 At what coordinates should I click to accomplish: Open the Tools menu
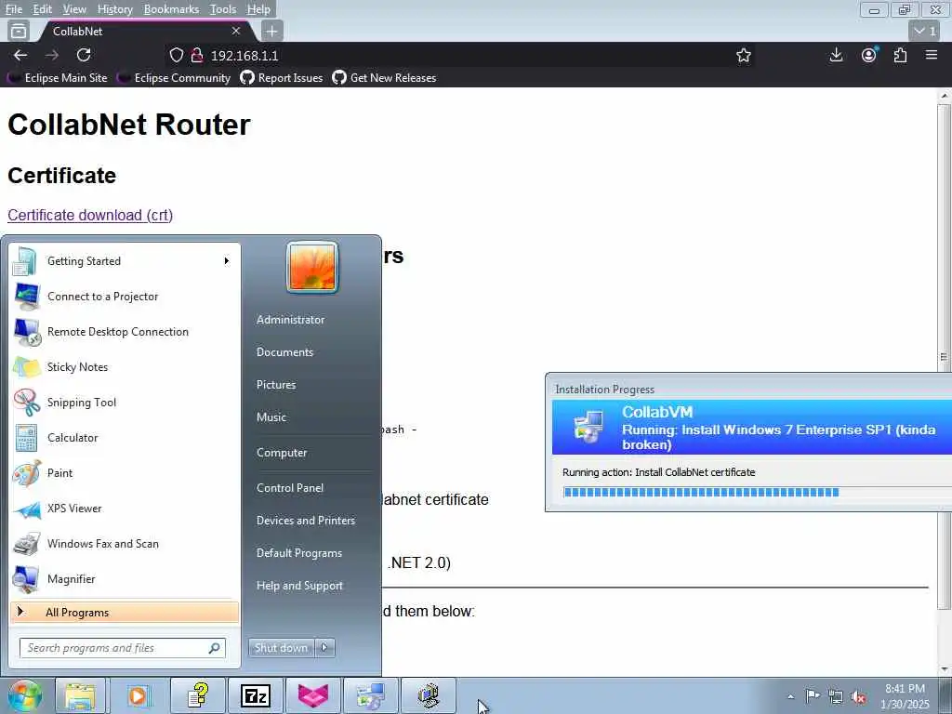coord(223,9)
